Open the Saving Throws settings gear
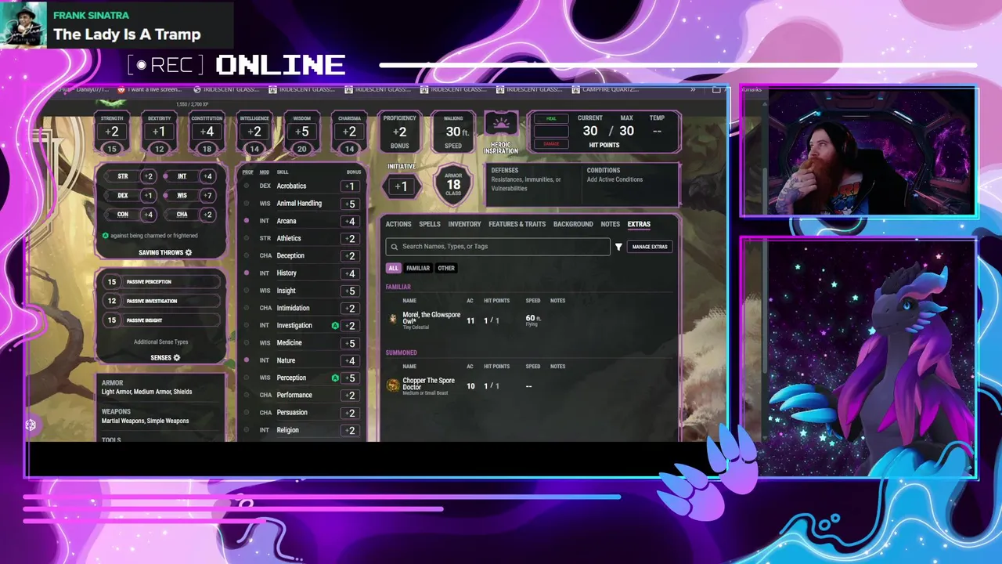The height and width of the screenshot is (564, 1002). (x=189, y=253)
